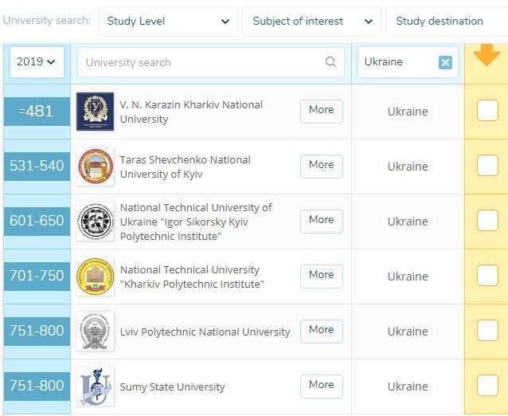This screenshot has height=416, width=508.
Task: Tick compare checkbox for Kharkiv Polytechnic Institute
Action: coord(487,275)
